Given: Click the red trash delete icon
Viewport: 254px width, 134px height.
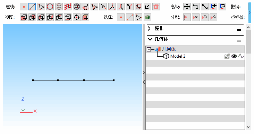Looking at the screenshot, I should pyautogui.click(x=156, y=7).
